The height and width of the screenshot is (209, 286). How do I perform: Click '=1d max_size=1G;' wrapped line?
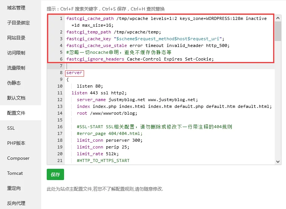coord(92,25)
